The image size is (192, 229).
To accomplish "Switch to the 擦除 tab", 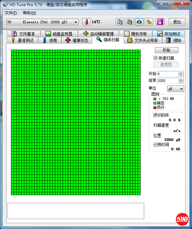I will click(x=174, y=40).
